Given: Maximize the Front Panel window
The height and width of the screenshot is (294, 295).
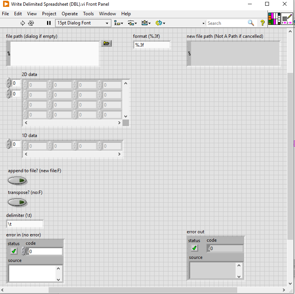Looking at the screenshot, I should coord(267,4).
